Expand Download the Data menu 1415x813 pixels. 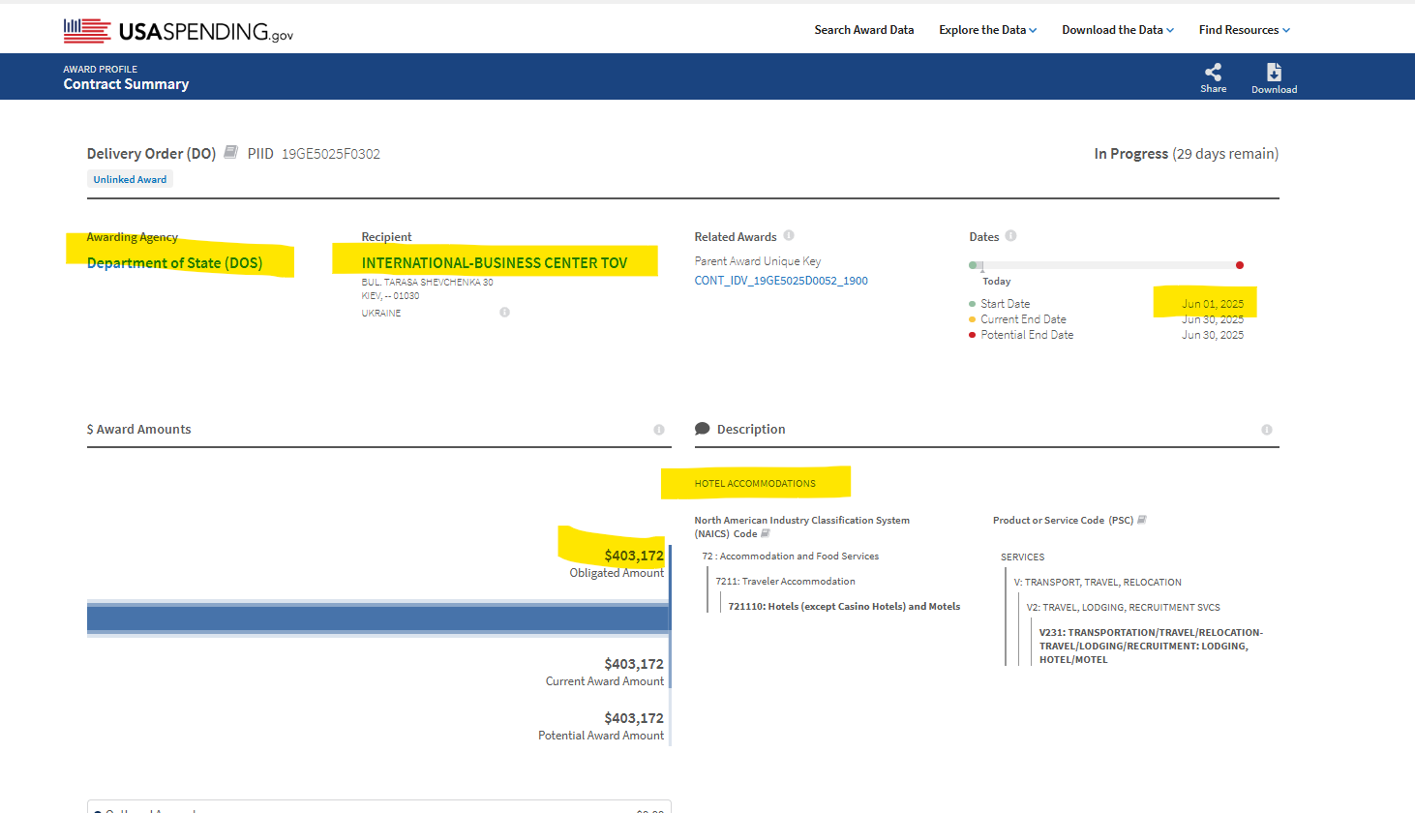1118,30
